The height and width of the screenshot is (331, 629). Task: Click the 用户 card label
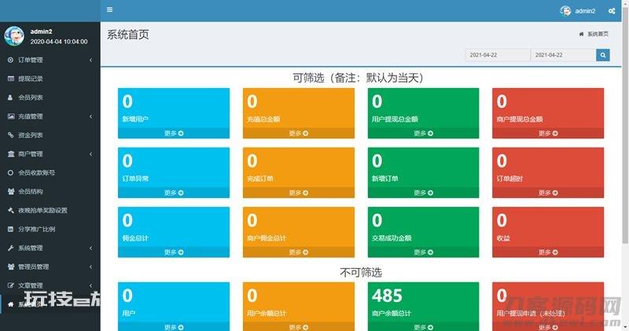point(129,314)
